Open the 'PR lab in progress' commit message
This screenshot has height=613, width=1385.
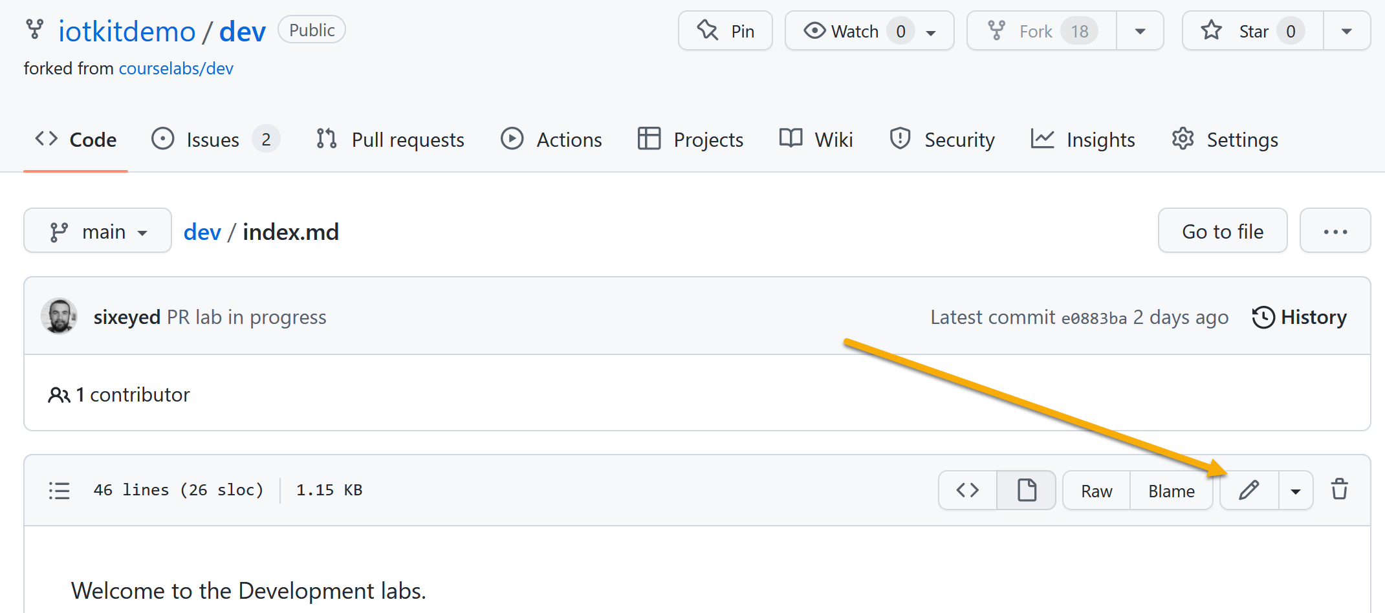click(x=246, y=317)
